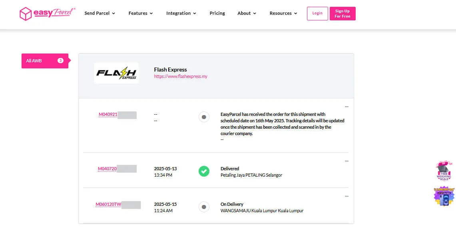Open the flashexpress.my website link
The height and width of the screenshot is (231, 456).
181,76
